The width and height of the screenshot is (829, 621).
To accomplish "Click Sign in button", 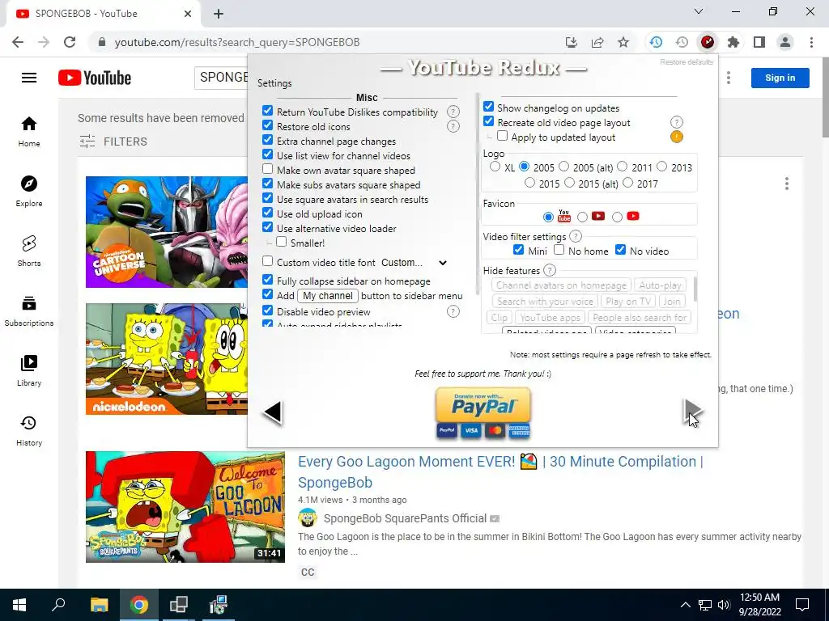I will (780, 78).
